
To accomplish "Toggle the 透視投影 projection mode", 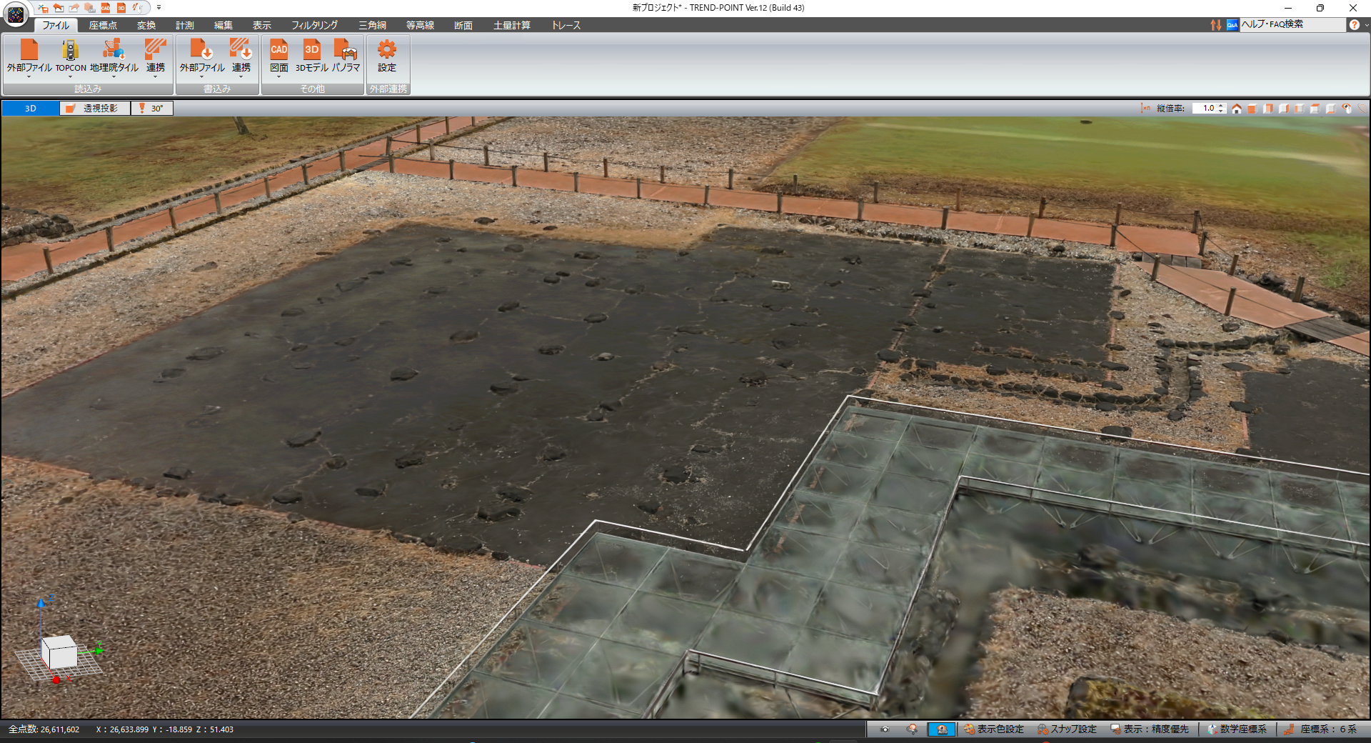I will (x=94, y=109).
